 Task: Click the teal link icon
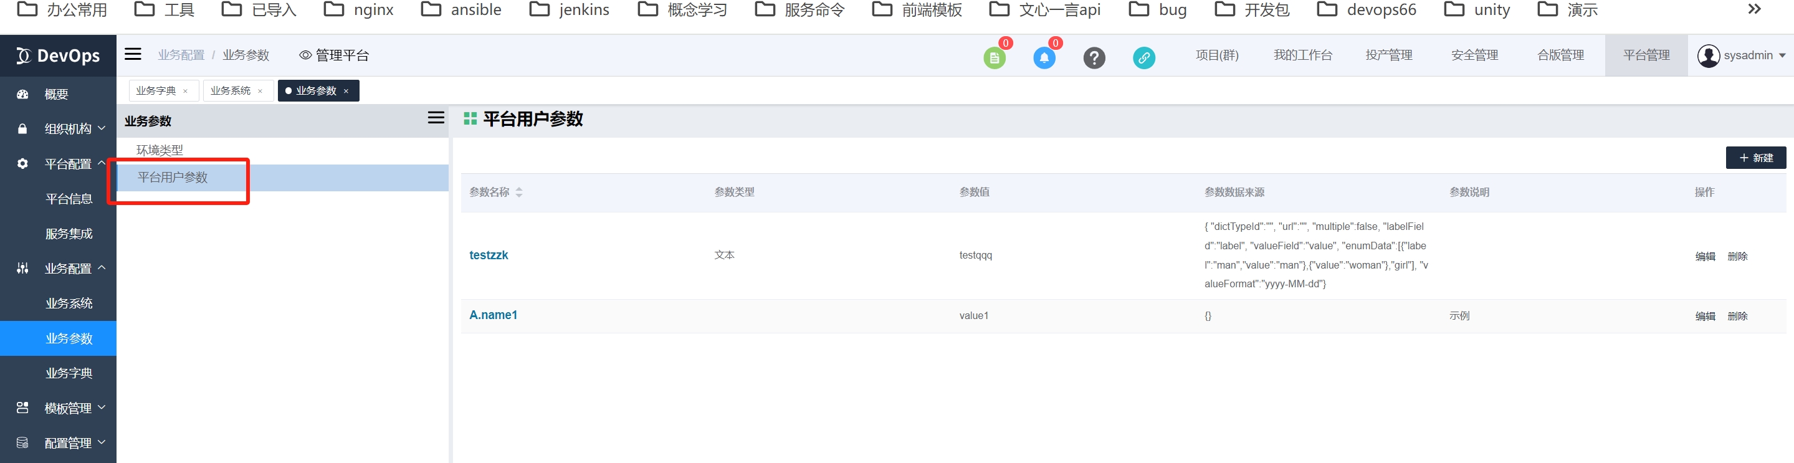(x=1143, y=58)
